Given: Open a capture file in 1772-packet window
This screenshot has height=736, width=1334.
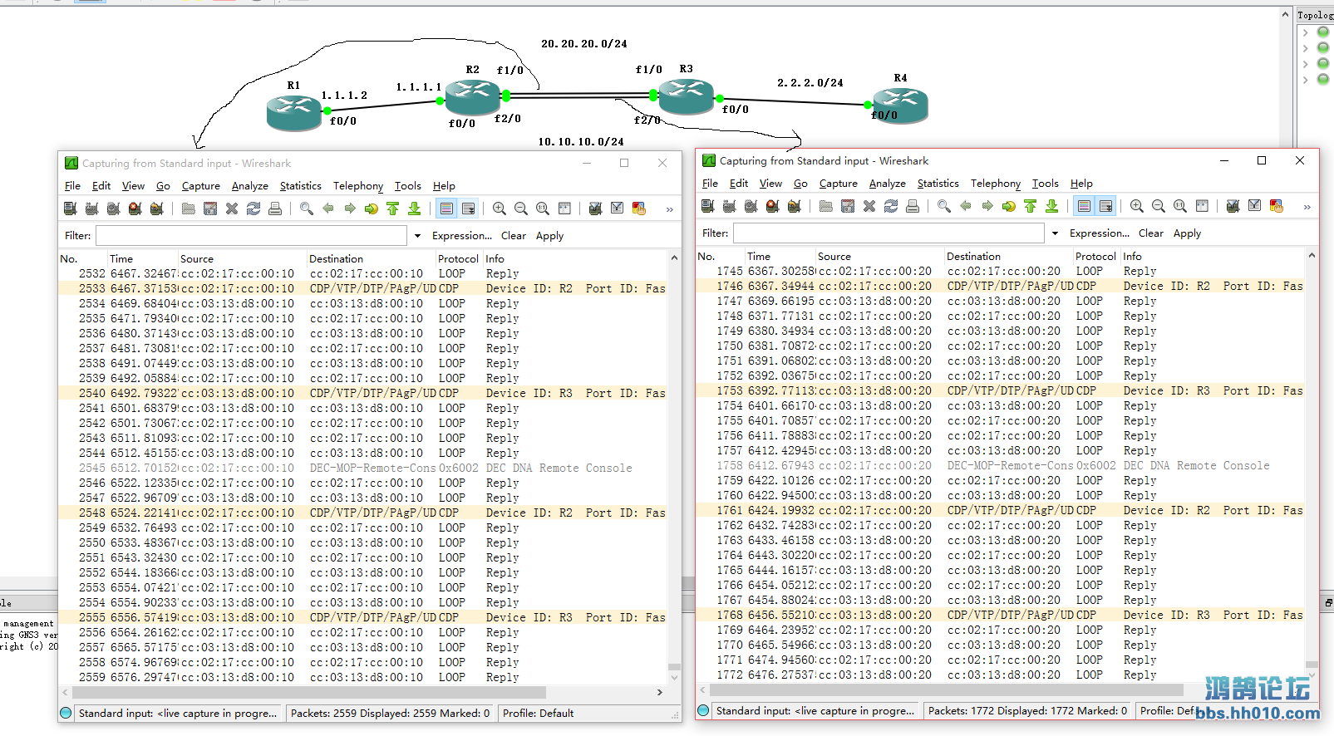Looking at the screenshot, I should click(826, 206).
